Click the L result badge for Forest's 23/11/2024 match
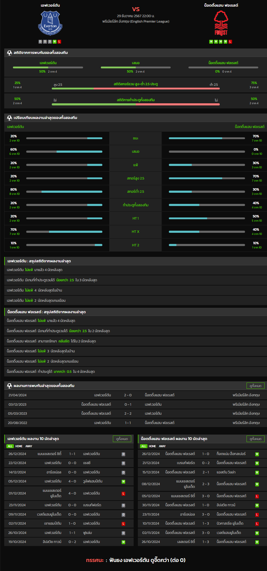Viewport: 267px width, 571px height. point(257,515)
